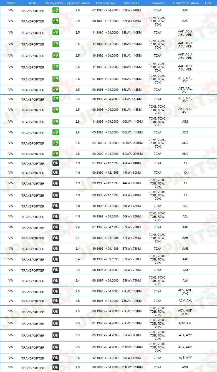Click the Rodzaj paliwa column header
The image size is (217, 372).
click(54, 3)
